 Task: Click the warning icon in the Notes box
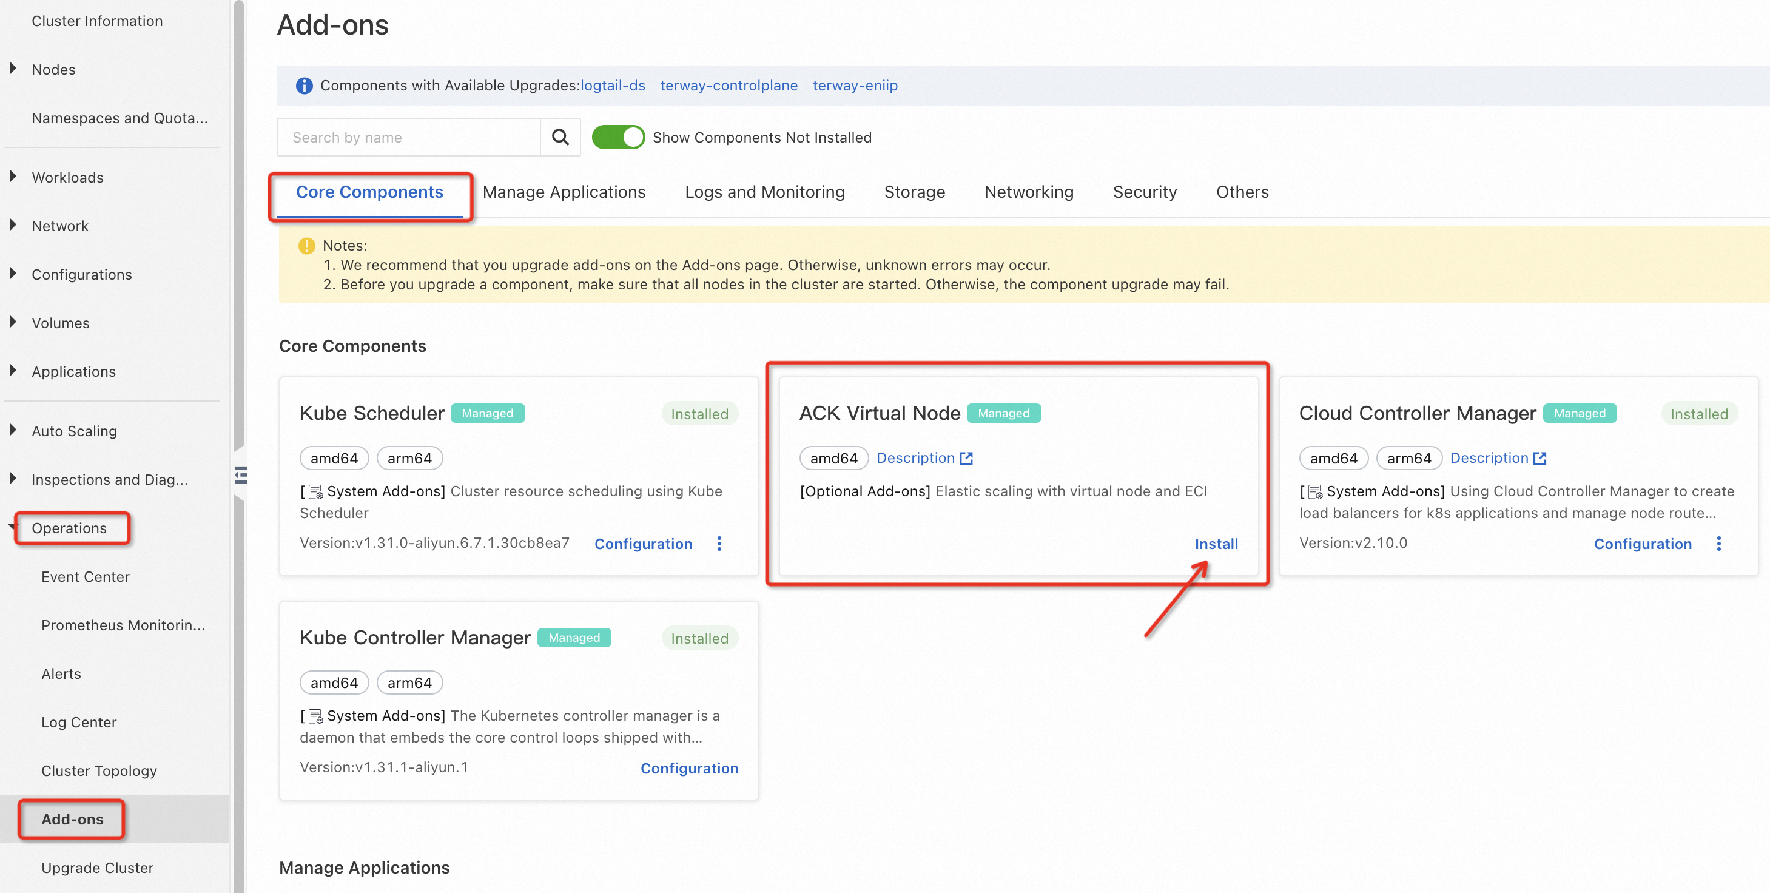(306, 246)
